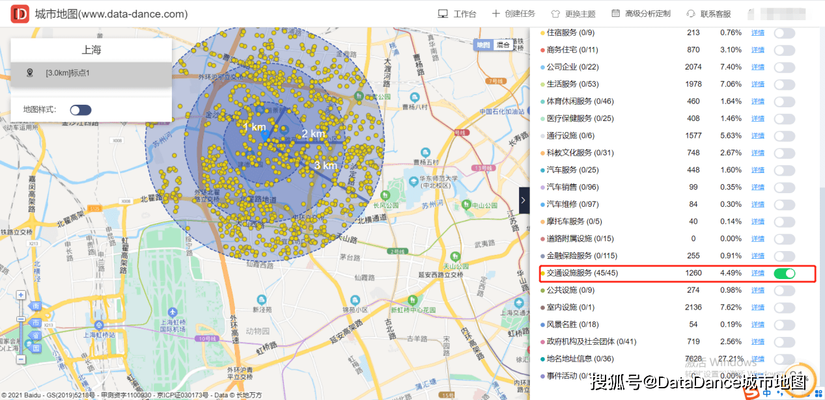
Task: Select the 地图 map view tab
Action: click(x=482, y=45)
